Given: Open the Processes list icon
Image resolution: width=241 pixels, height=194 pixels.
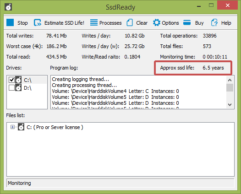Looking at the screenshot, I should point(94,22).
